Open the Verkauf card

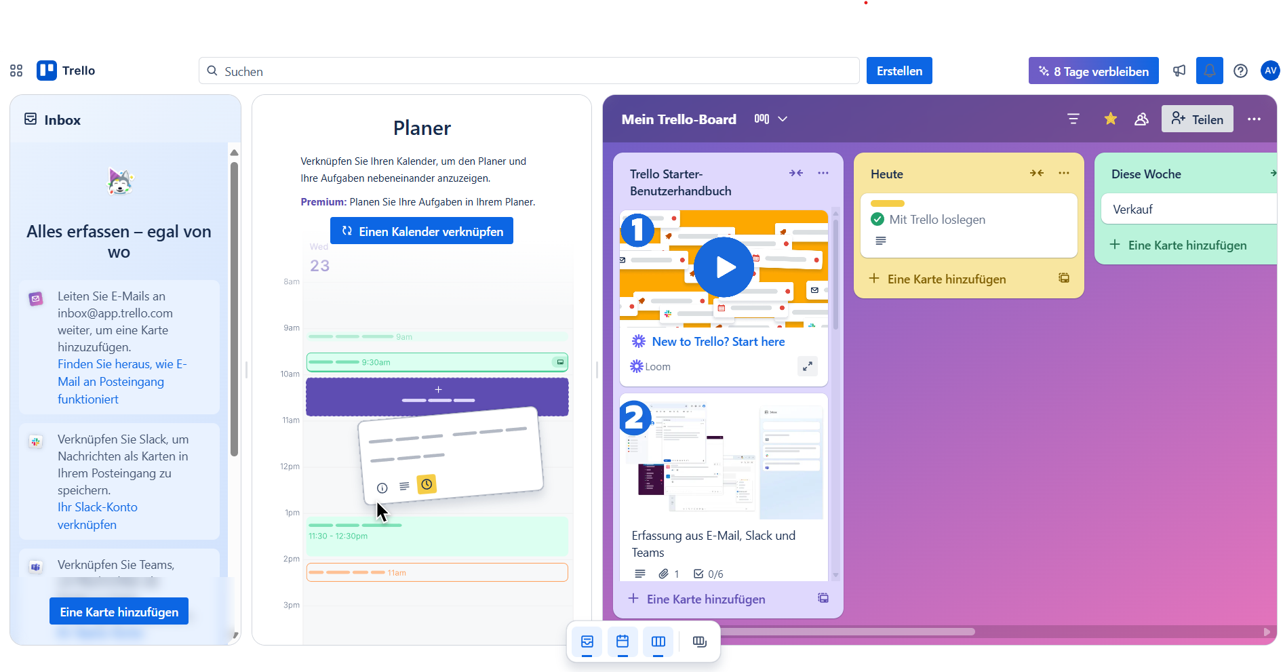(x=1189, y=209)
